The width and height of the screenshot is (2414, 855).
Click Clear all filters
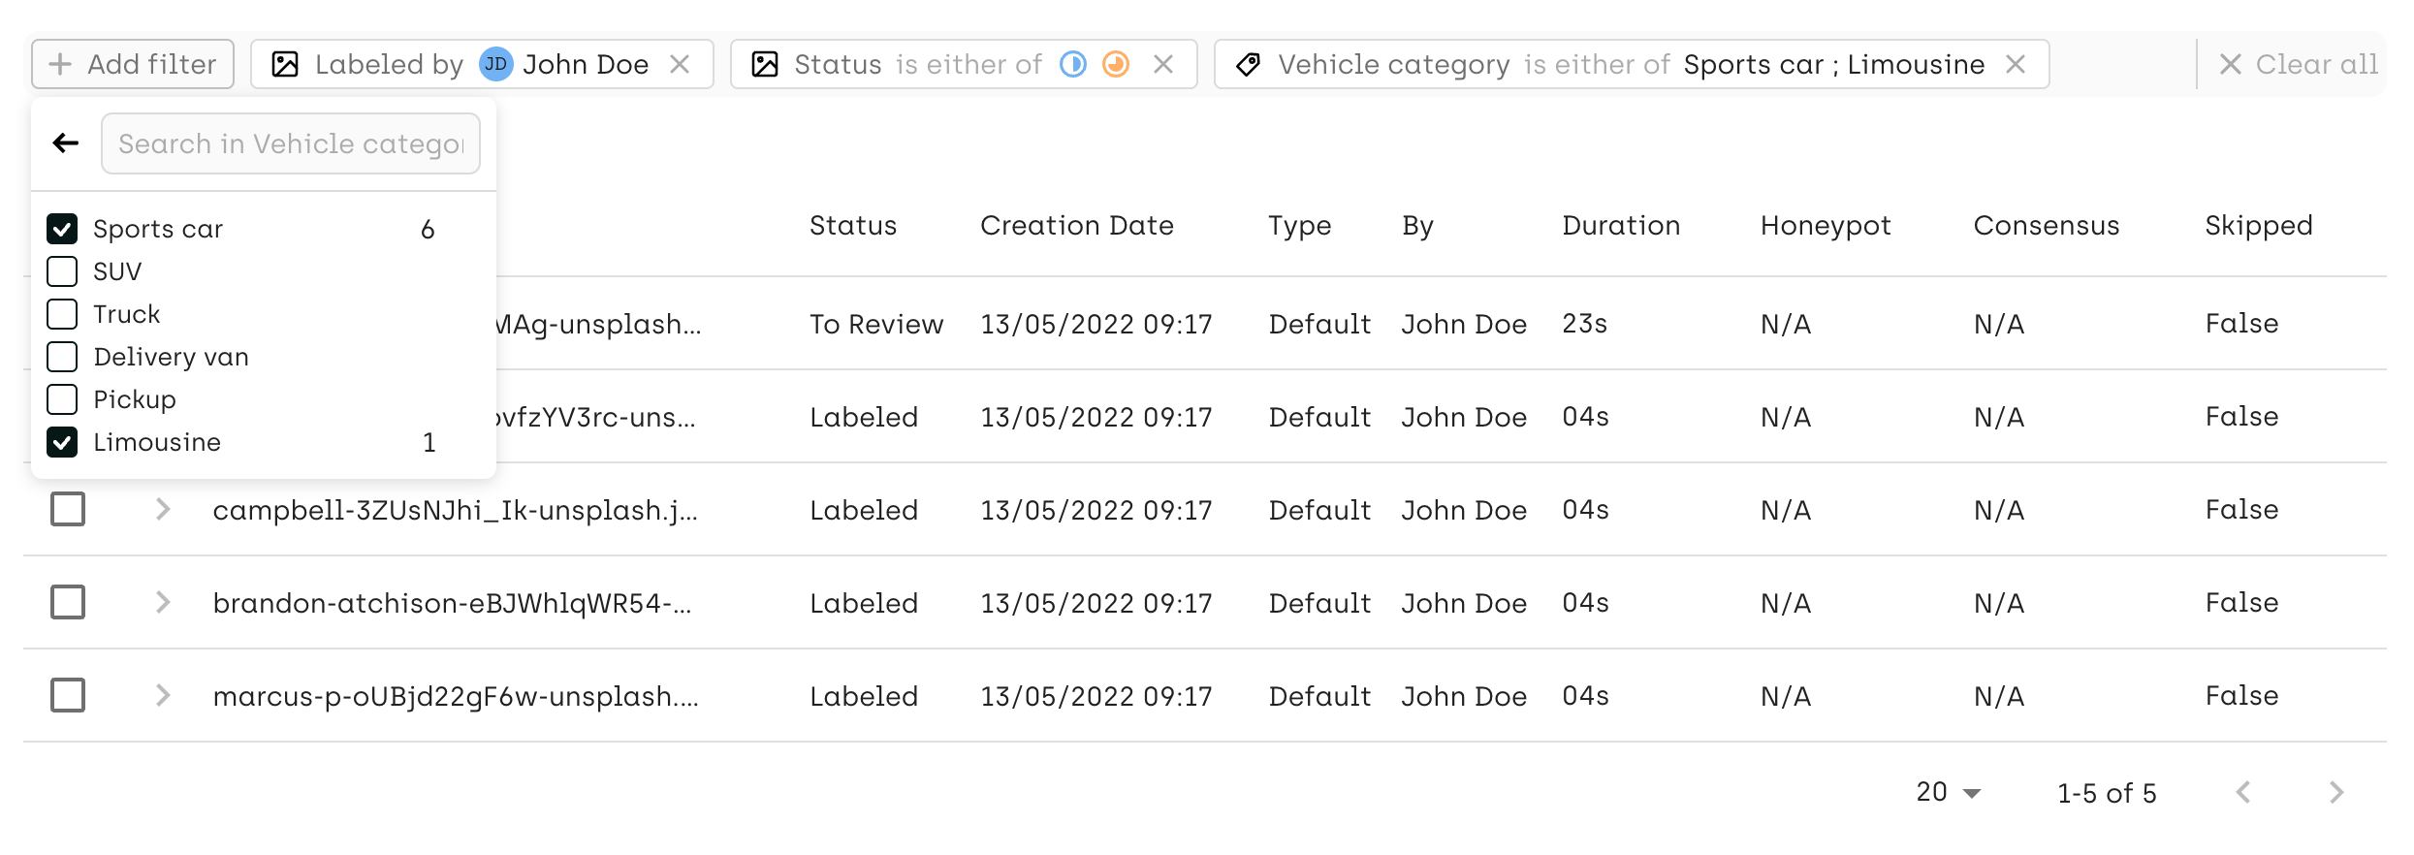click(2298, 64)
